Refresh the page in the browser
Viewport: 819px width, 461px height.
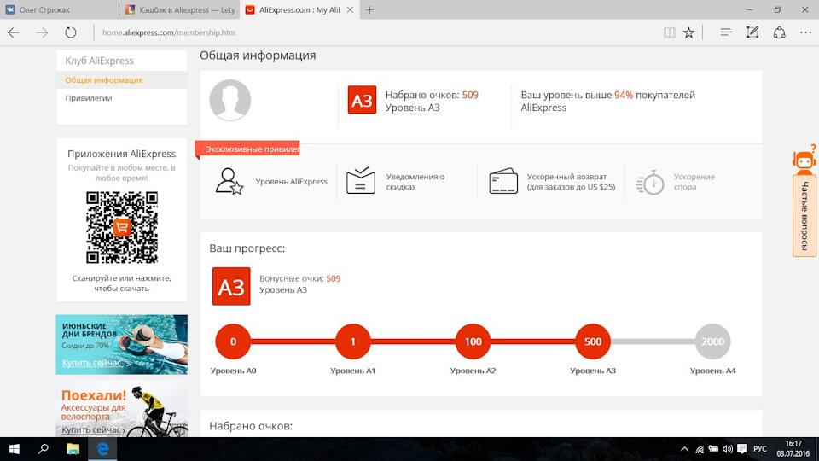(71, 32)
